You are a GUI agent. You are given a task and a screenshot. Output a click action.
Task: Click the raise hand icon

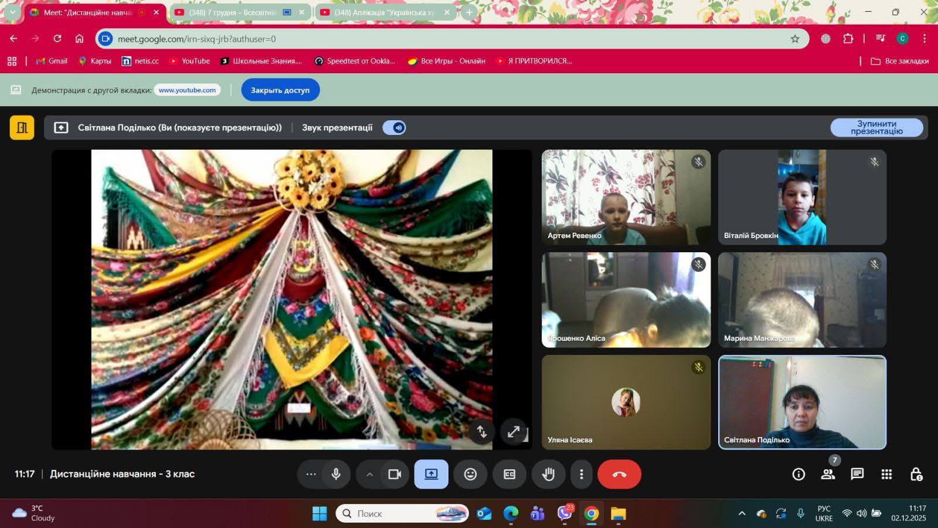point(548,474)
